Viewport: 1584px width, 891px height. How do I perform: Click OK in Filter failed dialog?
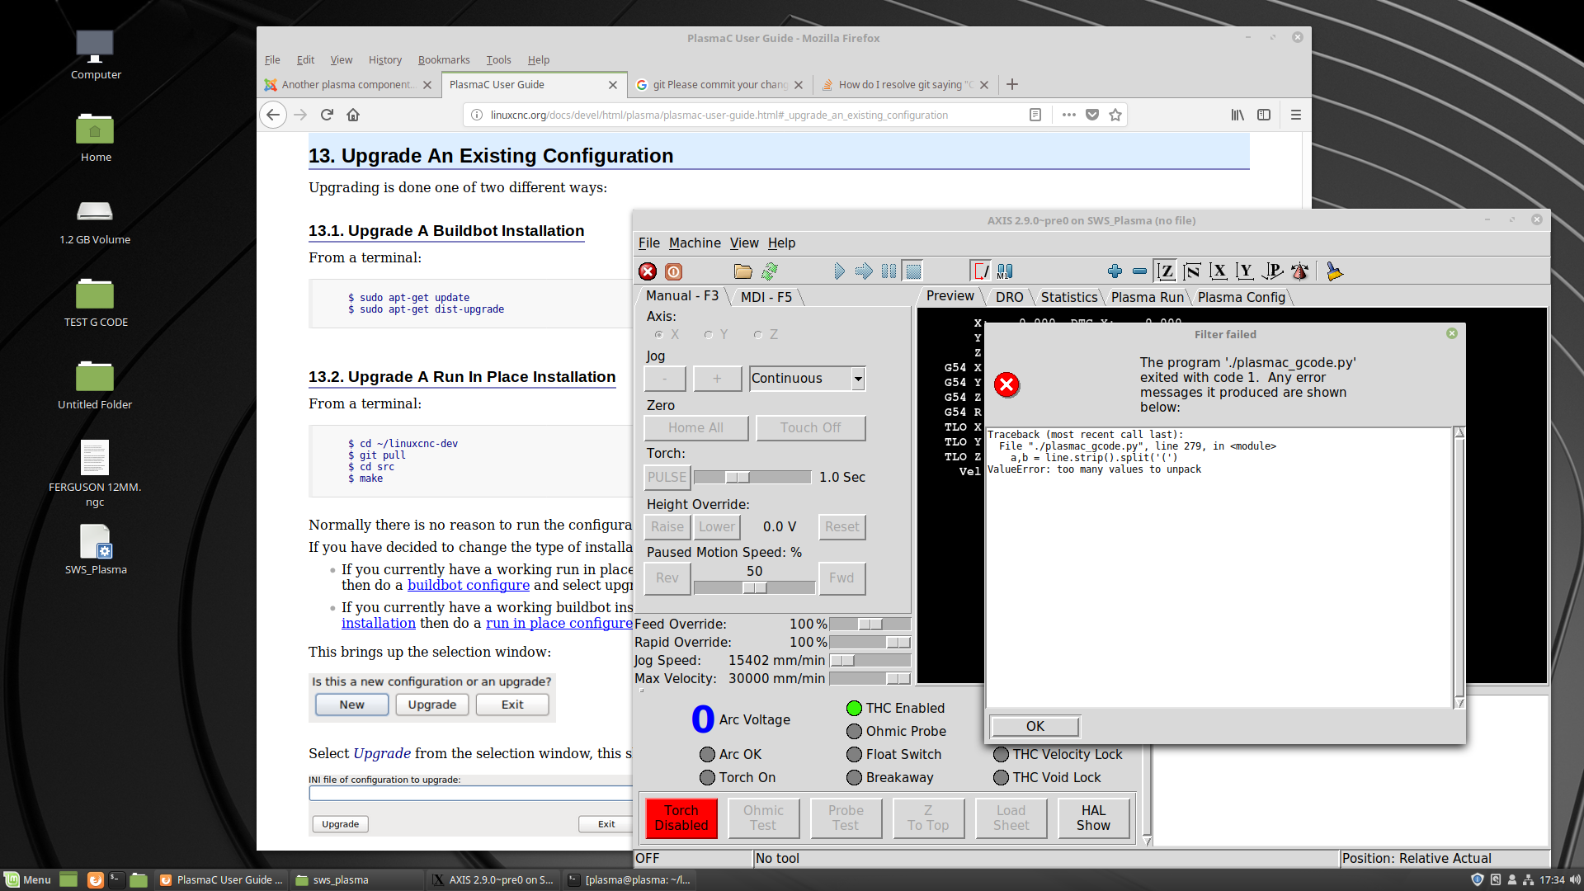tap(1035, 726)
